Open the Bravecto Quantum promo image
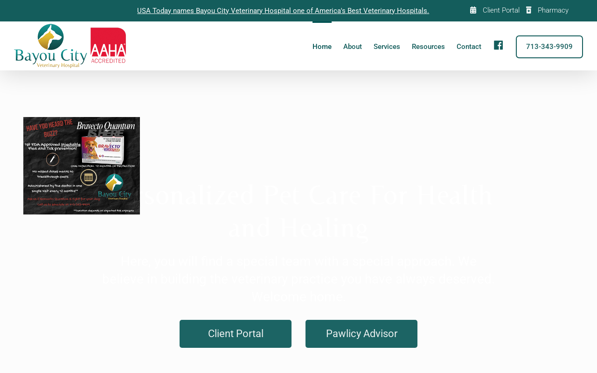Image resolution: width=597 pixels, height=373 pixels. click(x=82, y=166)
